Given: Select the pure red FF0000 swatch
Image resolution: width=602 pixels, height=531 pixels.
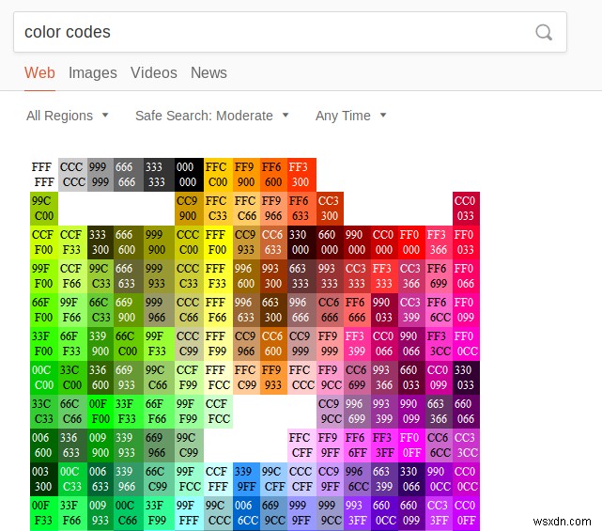Looking at the screenshot, I should click(x=411, y=242).
